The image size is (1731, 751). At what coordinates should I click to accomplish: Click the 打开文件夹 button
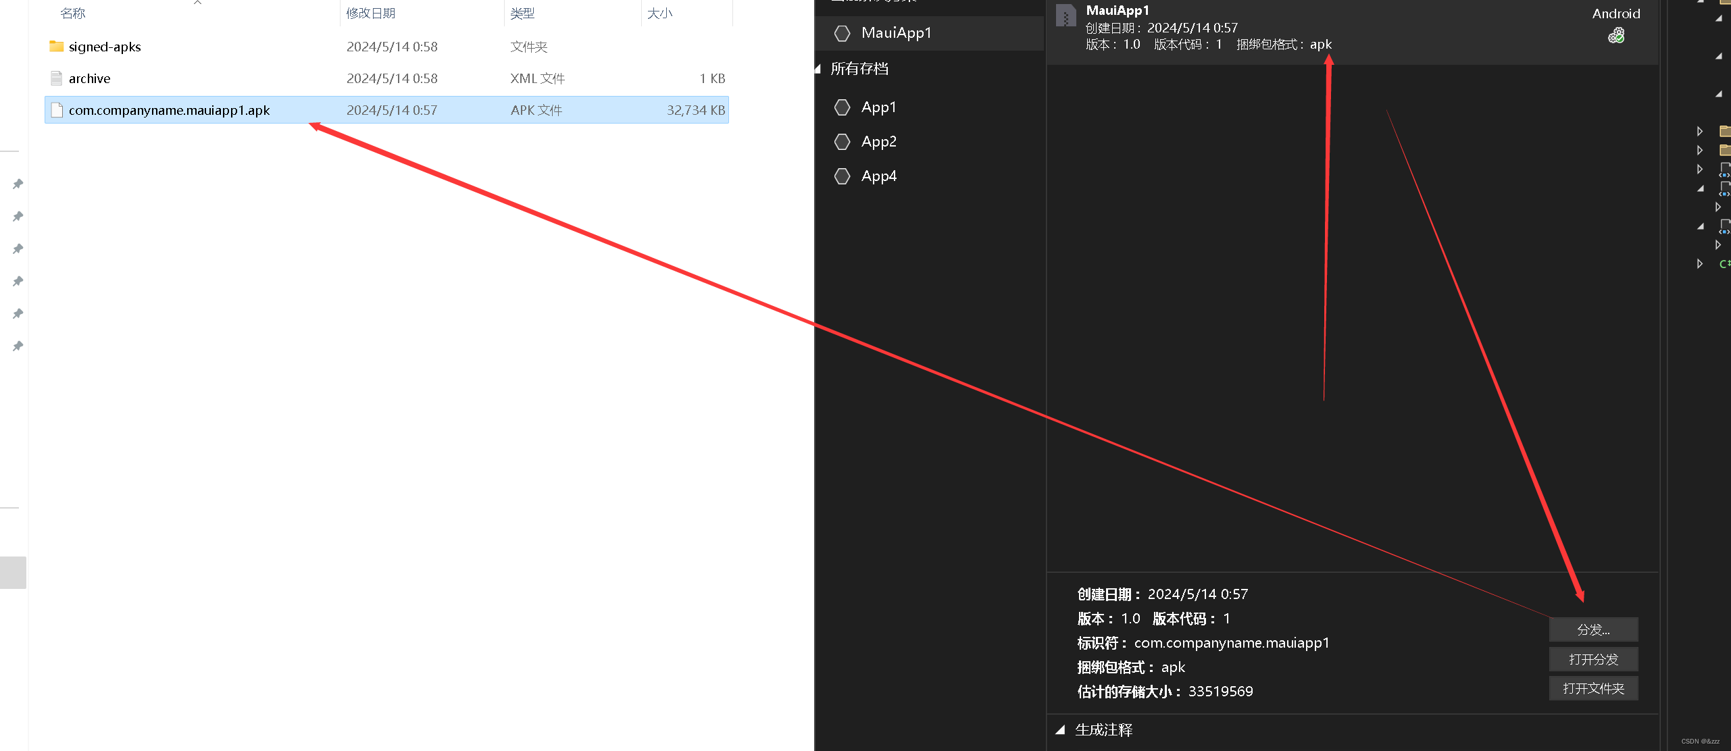pyautogui.click(x=1593, y=689)
